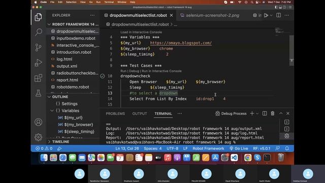This screenshot has height=183, width=325.
Task: Click Go Live in status bar
Action: click(239, 148)
